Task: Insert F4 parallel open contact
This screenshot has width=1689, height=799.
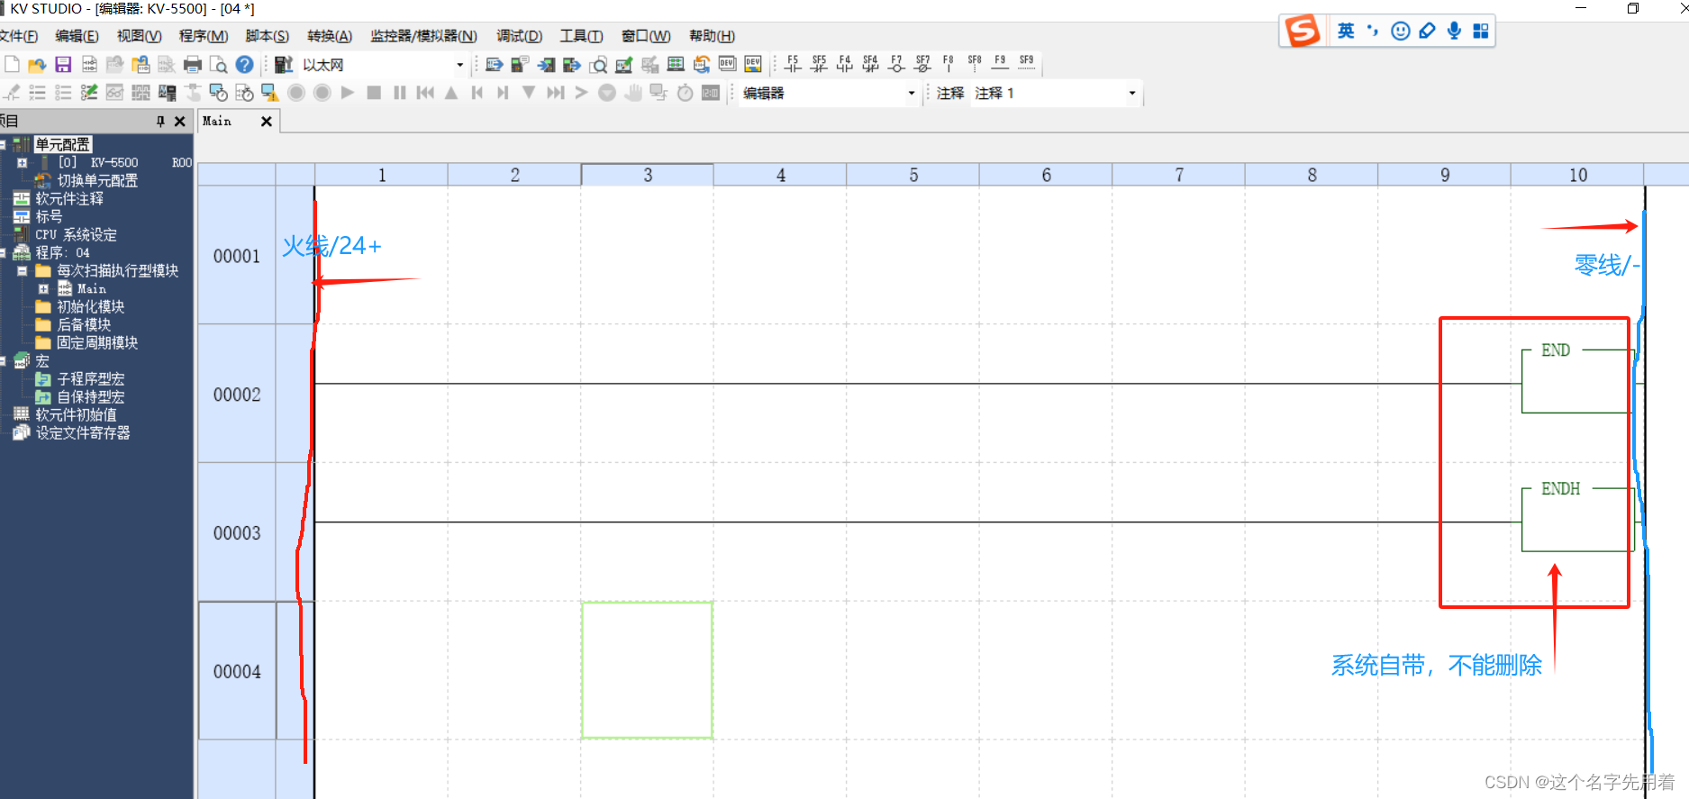Action: click(x=844, y=63)
